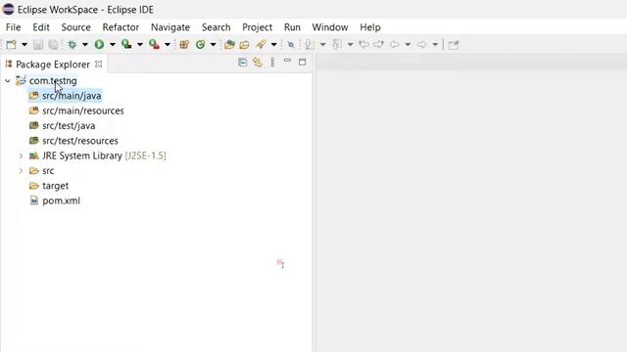Image resolution: width=627 pixels, height=352 pixels.
Task: Click the Previous Annotation icon
Action: click(x=337, y=45)
